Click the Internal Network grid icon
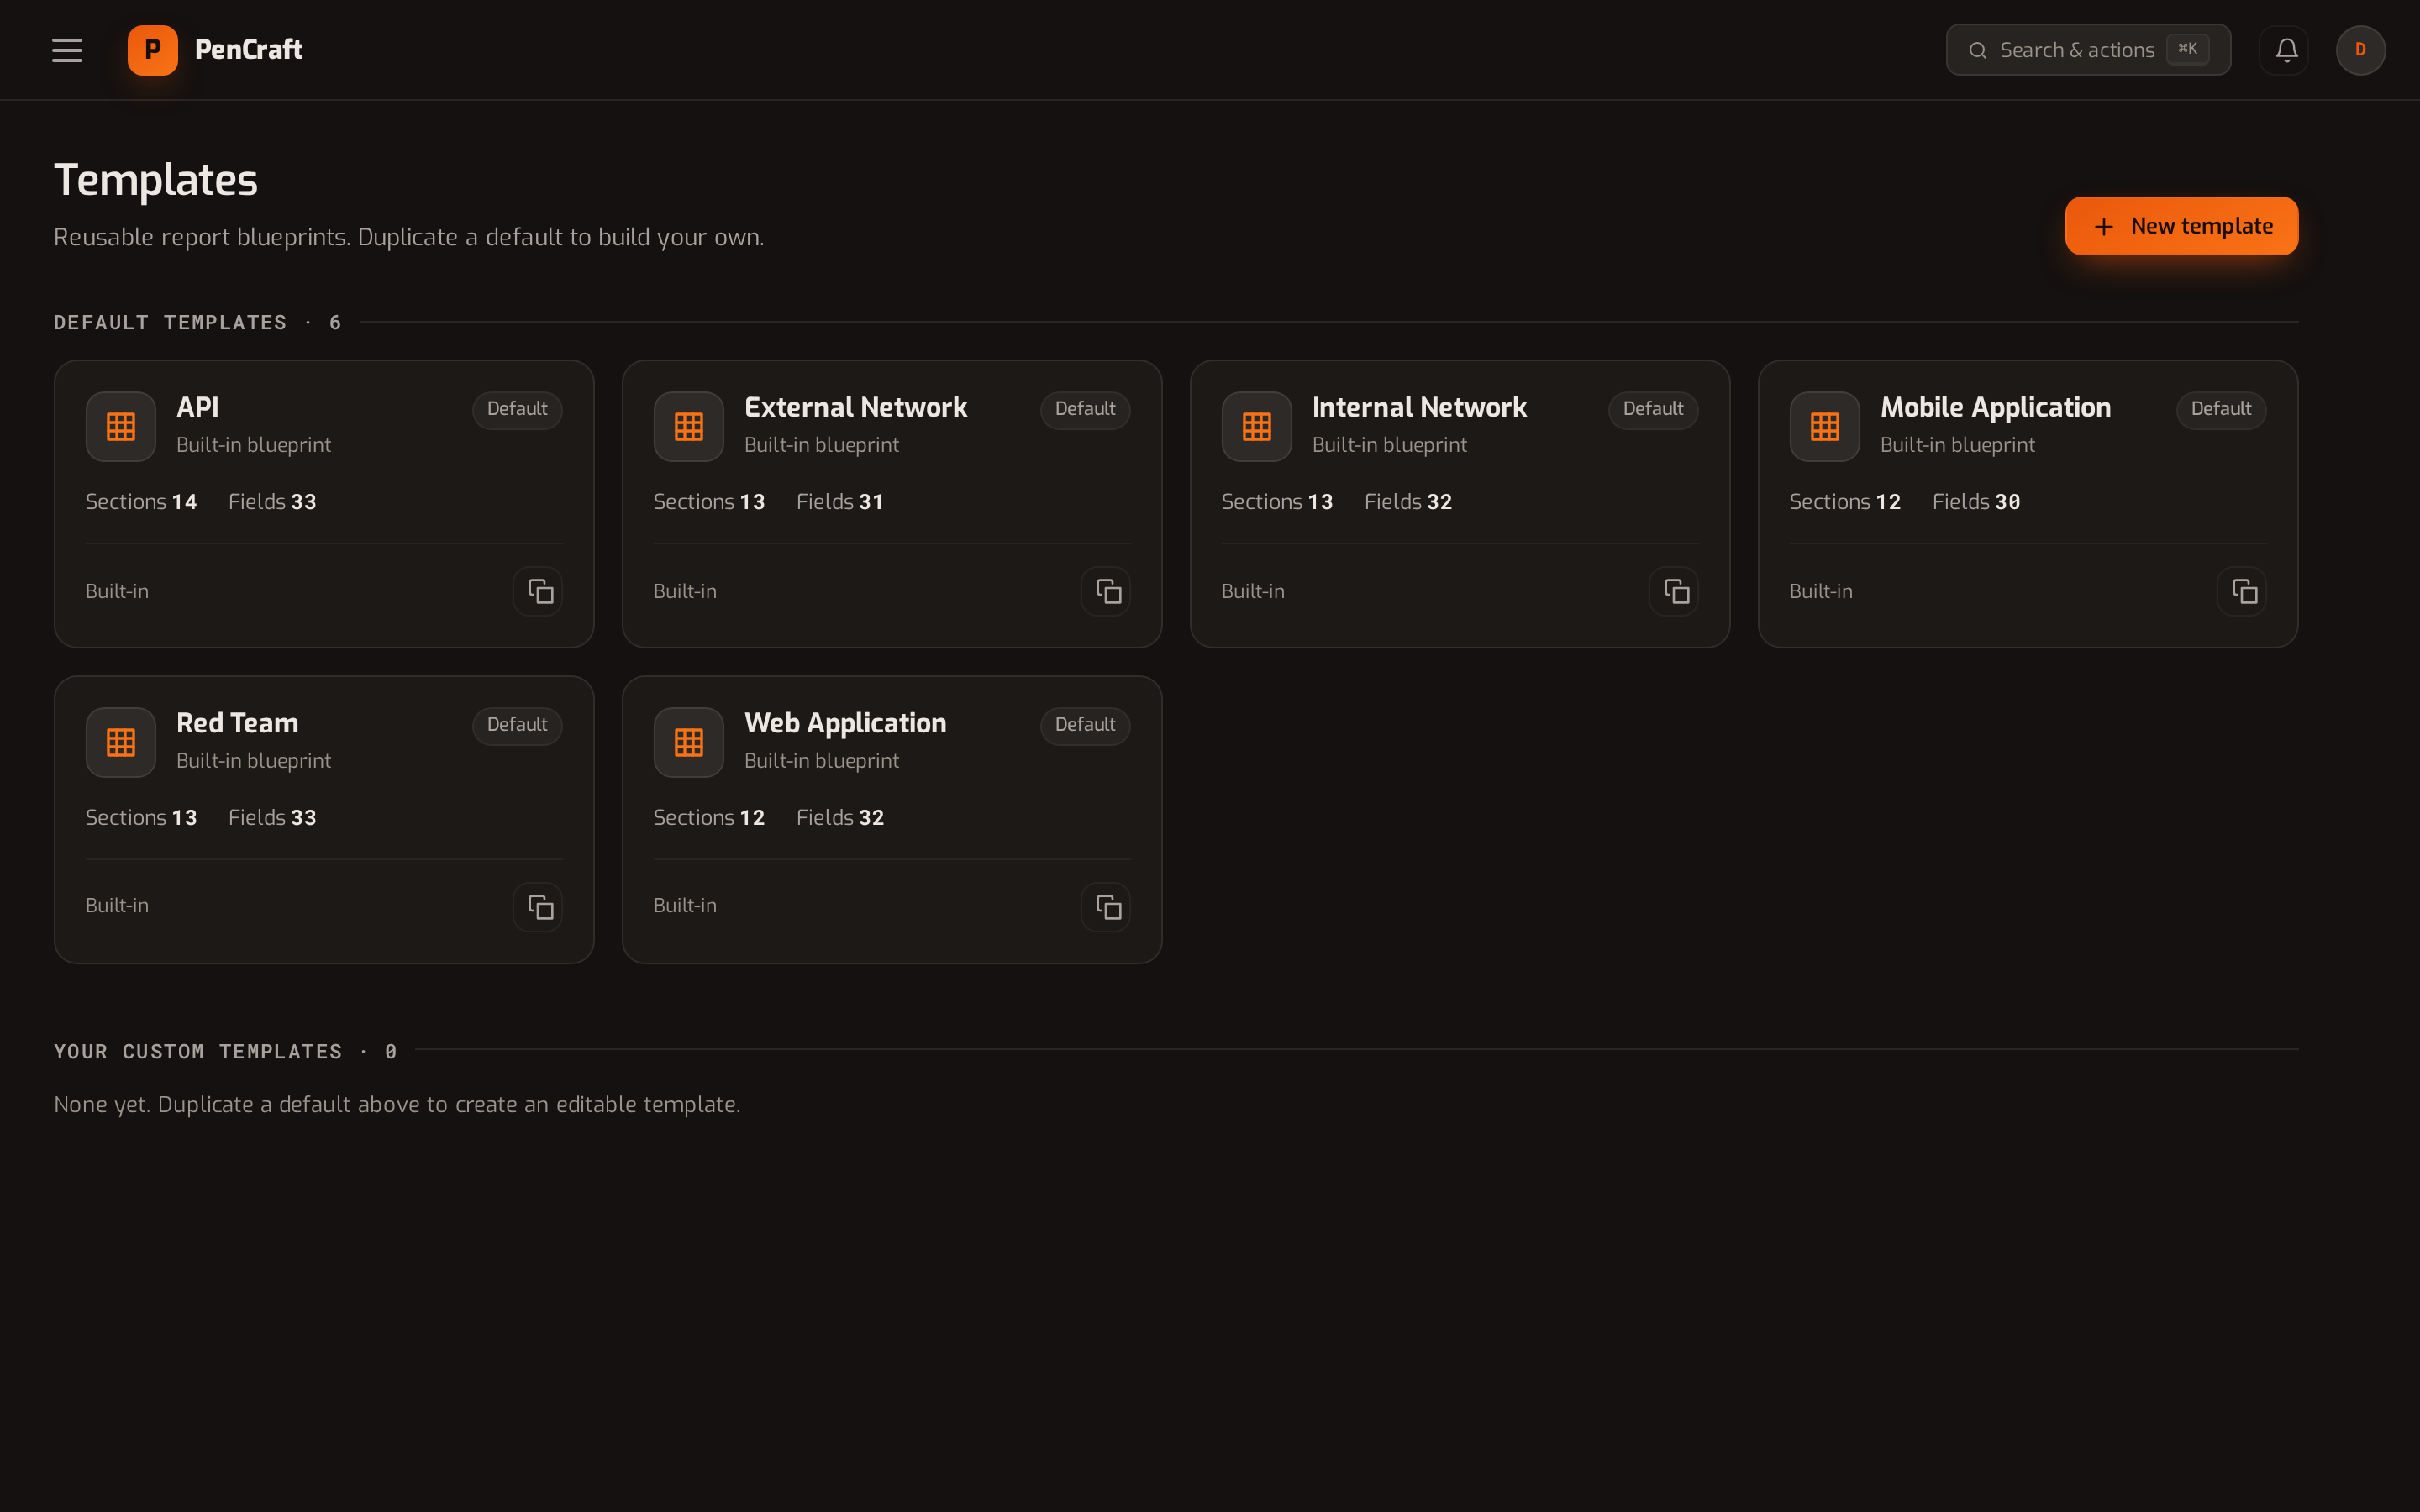This screenshot has width=2420, height=1512. (x=1257, y=427)
